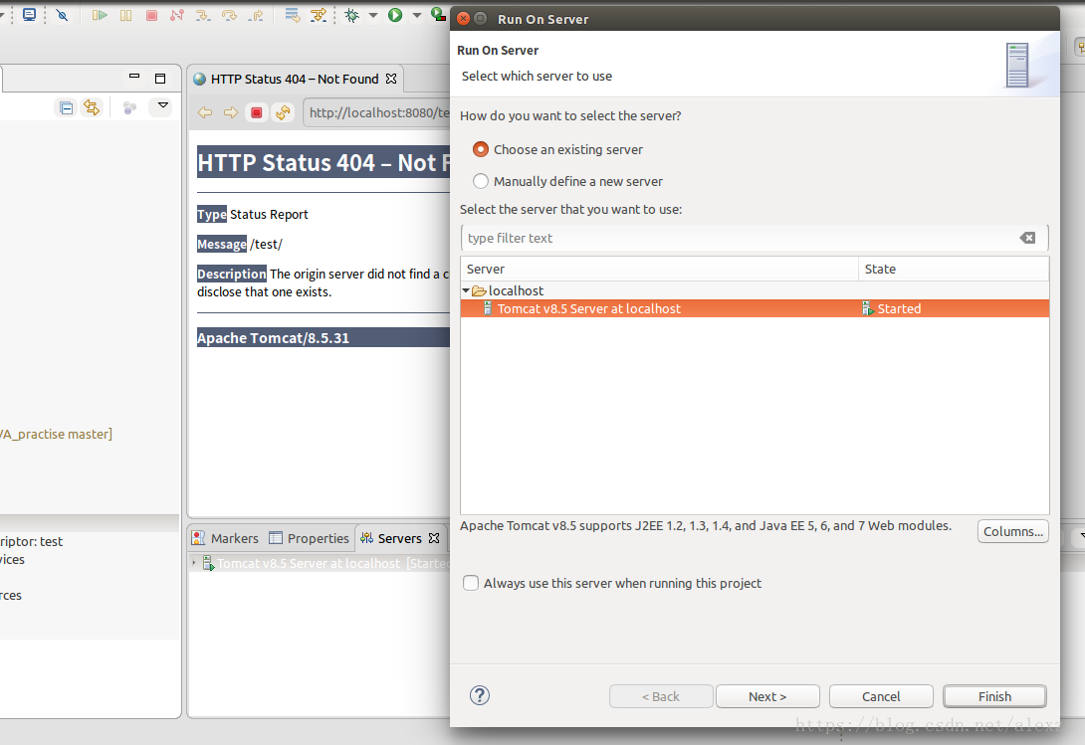The image size is (1085, 745).
Task: Select Choose an existing server radio
Action: click(x=480, y=149)
